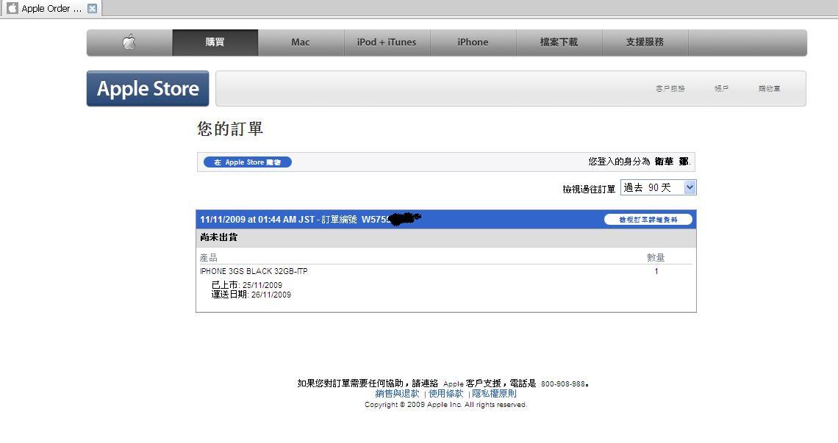
Task: Click the 您的訂單 page heading
Action: pos(230,129)
